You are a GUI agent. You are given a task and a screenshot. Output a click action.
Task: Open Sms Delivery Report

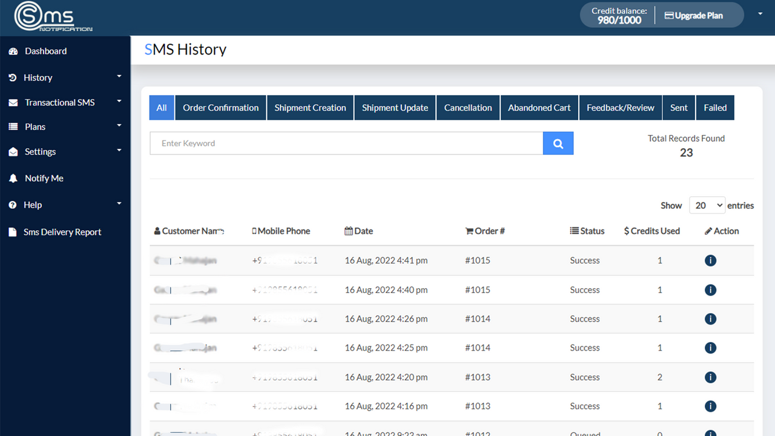click(x=62, y=232)
